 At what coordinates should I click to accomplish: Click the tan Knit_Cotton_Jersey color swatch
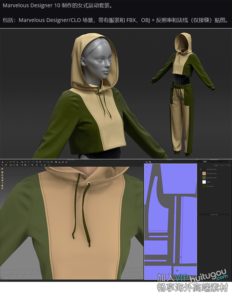(x=204, y=174)
